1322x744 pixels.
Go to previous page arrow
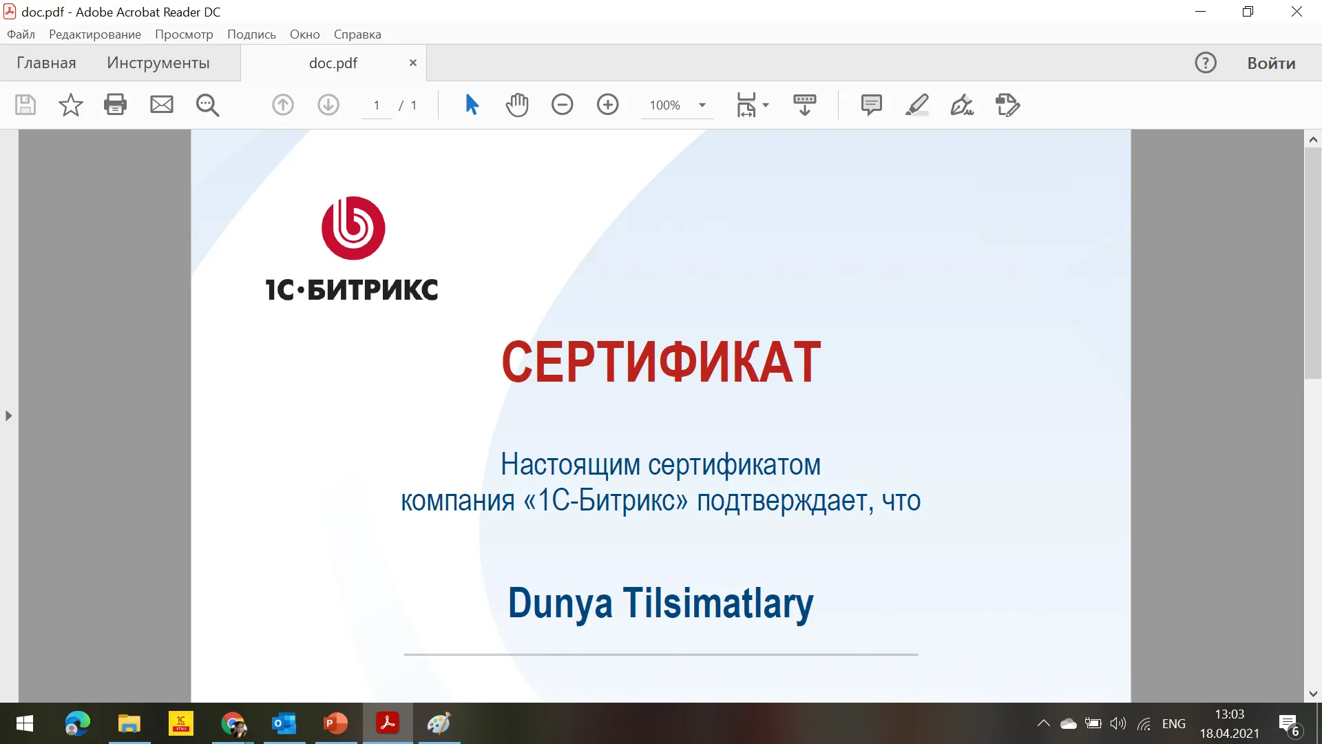pos(283,105)
